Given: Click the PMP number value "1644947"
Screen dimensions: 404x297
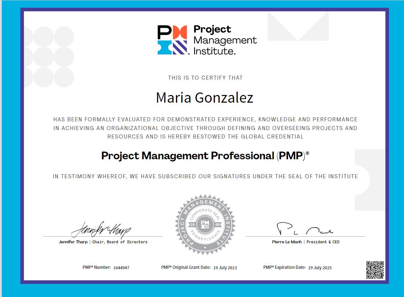Looking at the screenshot, I should (x=121, y=268).
